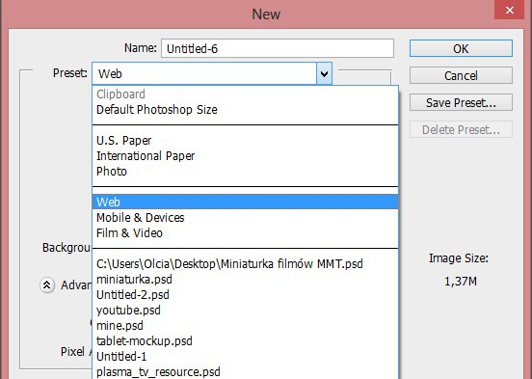Open the Preset dropdown arrow
The image size is (532, 379).
pos(324,73)
